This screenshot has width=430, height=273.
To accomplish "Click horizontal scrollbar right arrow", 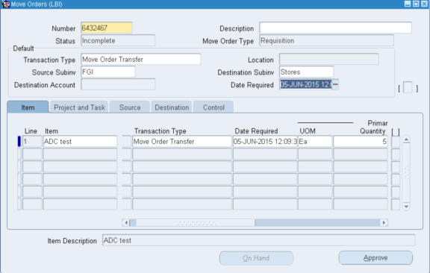I will point(384,222).
